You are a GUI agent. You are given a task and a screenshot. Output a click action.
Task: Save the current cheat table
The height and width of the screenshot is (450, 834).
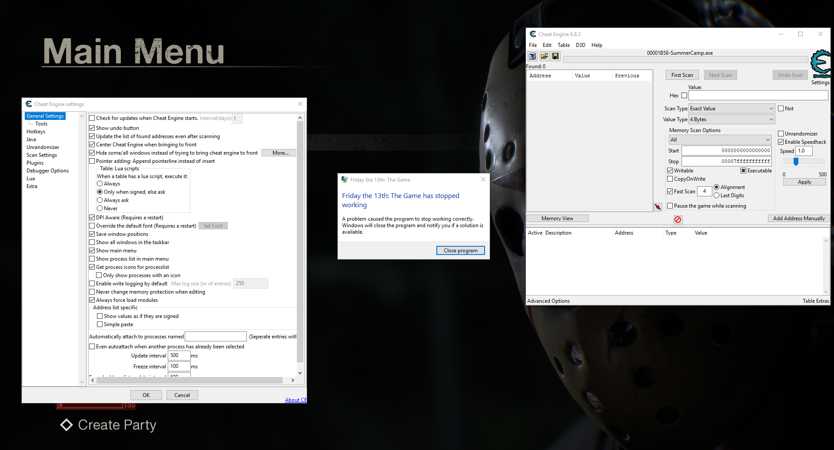(555, 56)
